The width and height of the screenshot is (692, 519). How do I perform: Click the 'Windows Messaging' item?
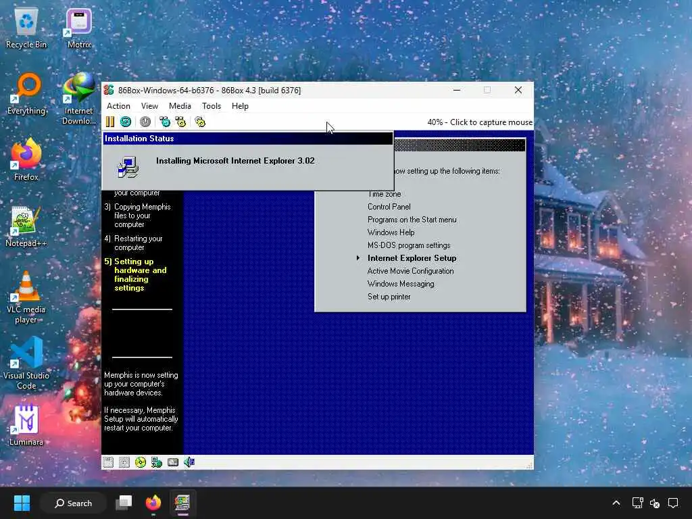(401, 284)
